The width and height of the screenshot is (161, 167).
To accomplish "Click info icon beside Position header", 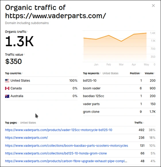I will [x=141, y=73].
